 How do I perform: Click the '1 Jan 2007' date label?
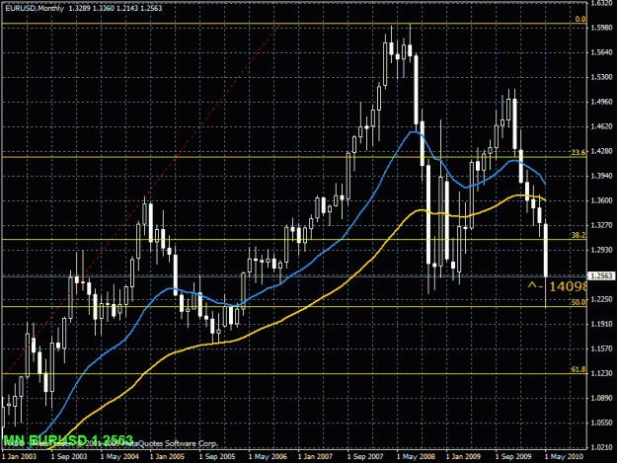click(315, 457)
